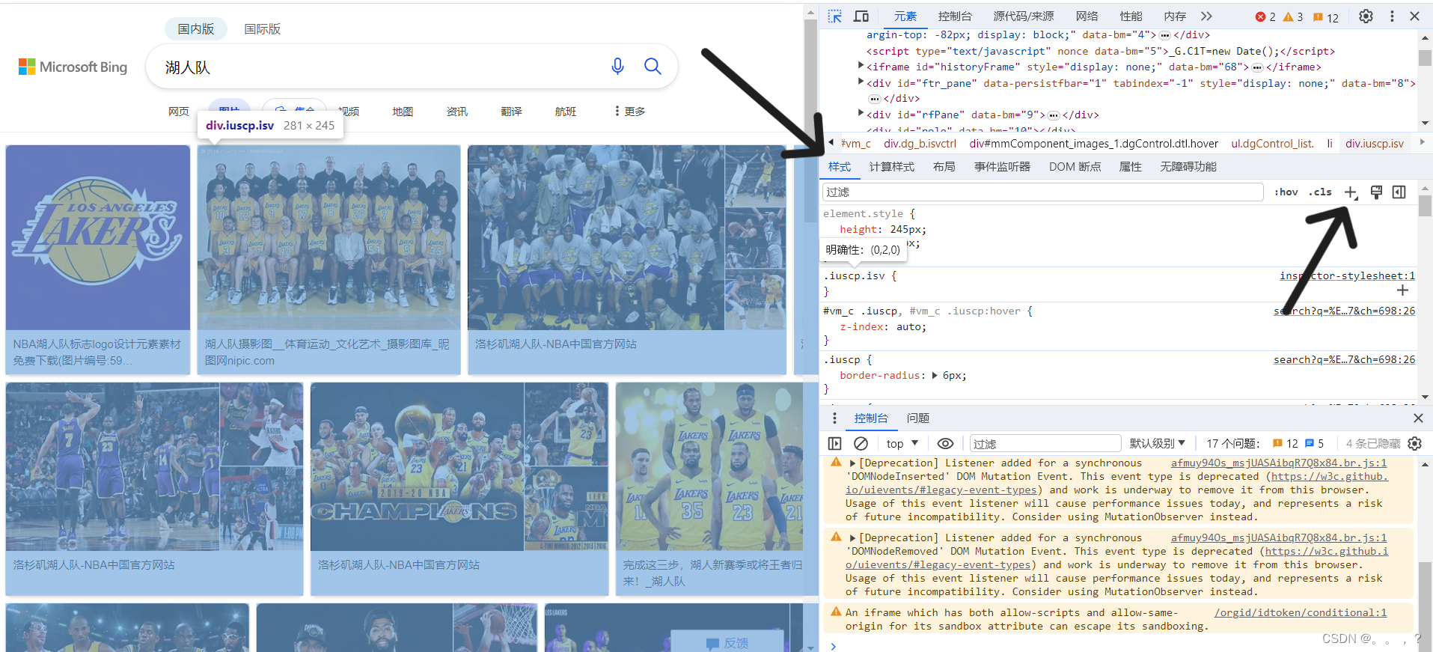This screenshot has width=1433, height=652.
Task: Activate the inspect element picker icon
Action: [835, 16]
